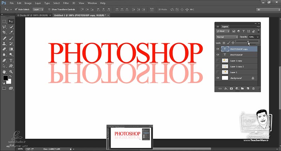Select the Eraser tool
Viewport: 281px width, 151px height.
click(4, 49)
